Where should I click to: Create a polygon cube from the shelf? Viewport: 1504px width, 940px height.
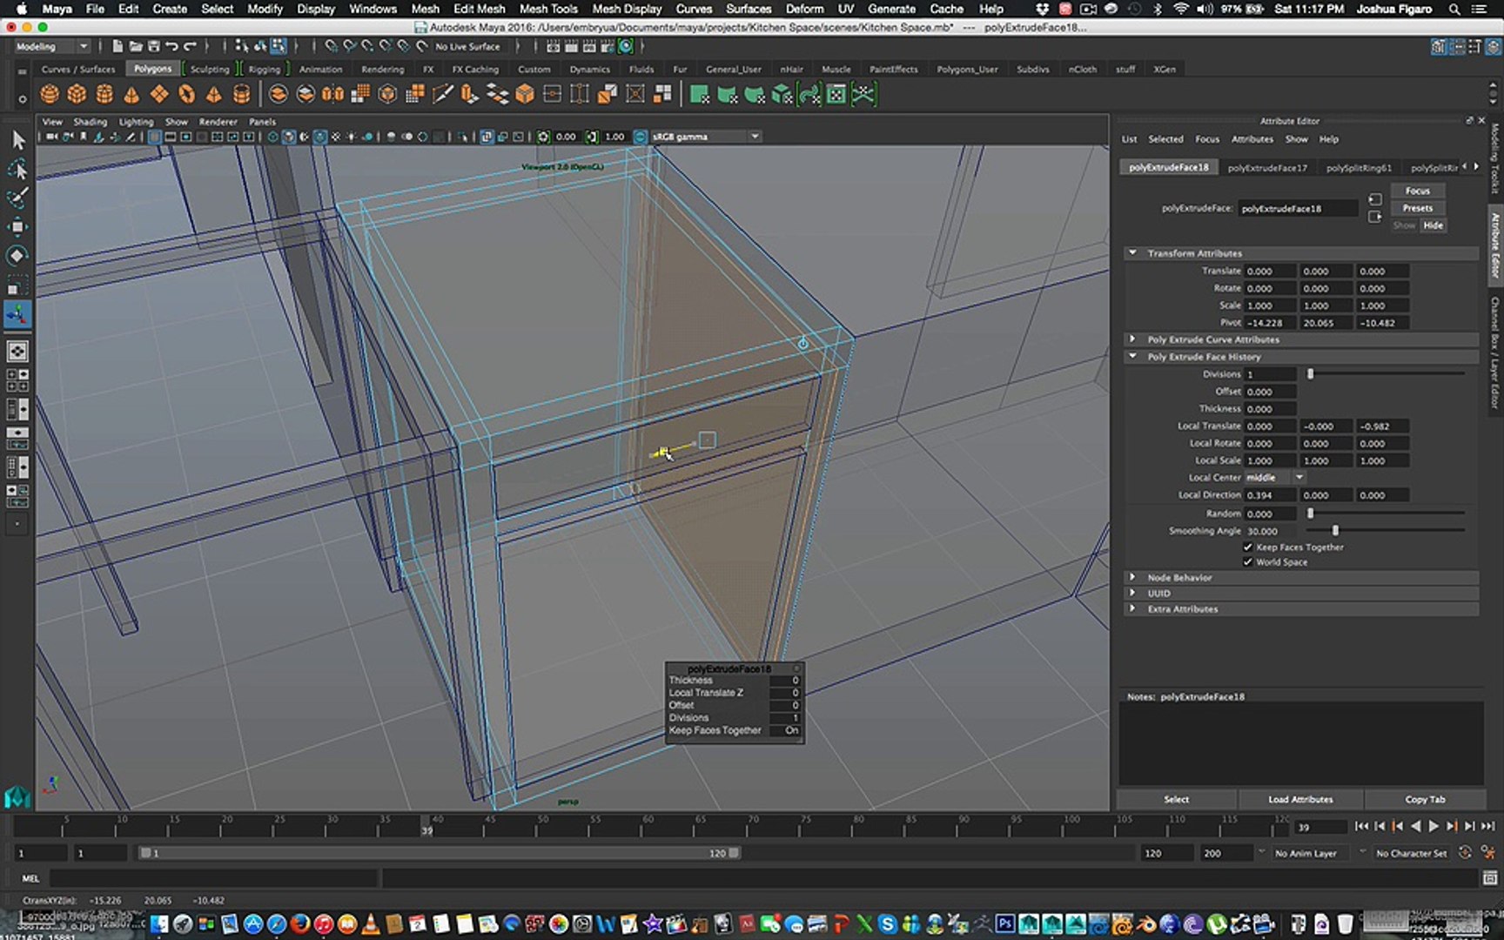click(77, 94)
